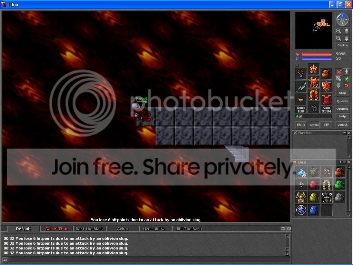This screenshot has width=353, height=265.
Task: Click the amulet in necklace slot
Action: pyautogui.click(x=301, y=73)
